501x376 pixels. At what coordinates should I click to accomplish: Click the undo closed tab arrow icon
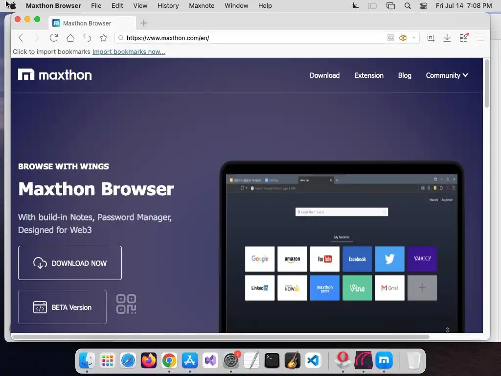[x=87, y=38]
